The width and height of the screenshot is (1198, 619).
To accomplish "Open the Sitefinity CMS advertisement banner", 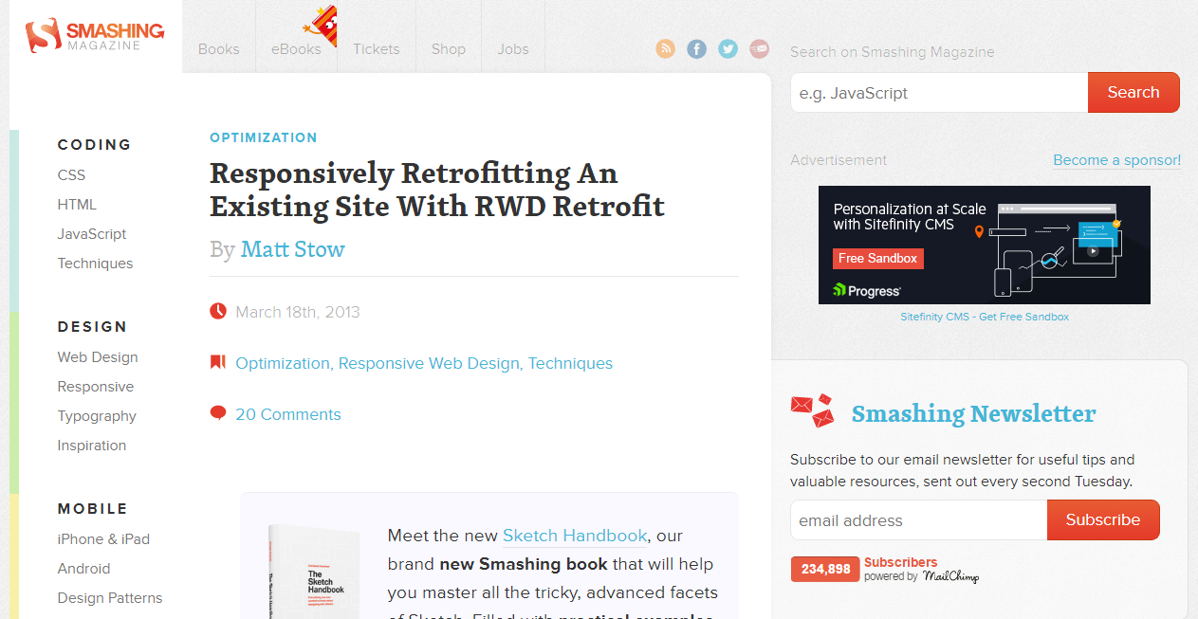I will [x=985, y=245].
